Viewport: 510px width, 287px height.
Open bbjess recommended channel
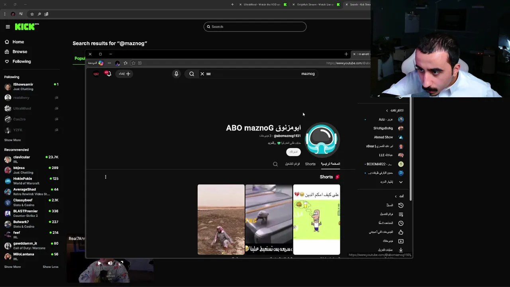31,170
